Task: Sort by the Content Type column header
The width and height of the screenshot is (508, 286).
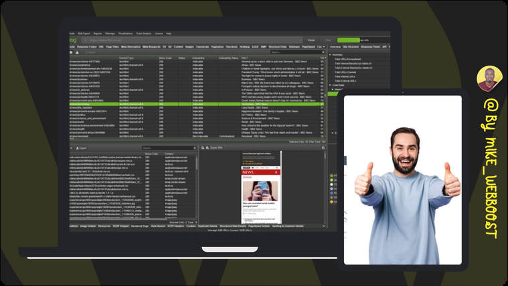Action: click(126, 58)
